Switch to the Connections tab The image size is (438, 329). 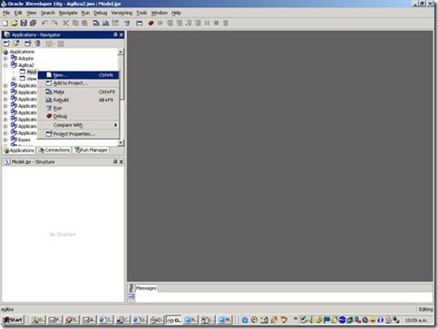click(54, 150)
